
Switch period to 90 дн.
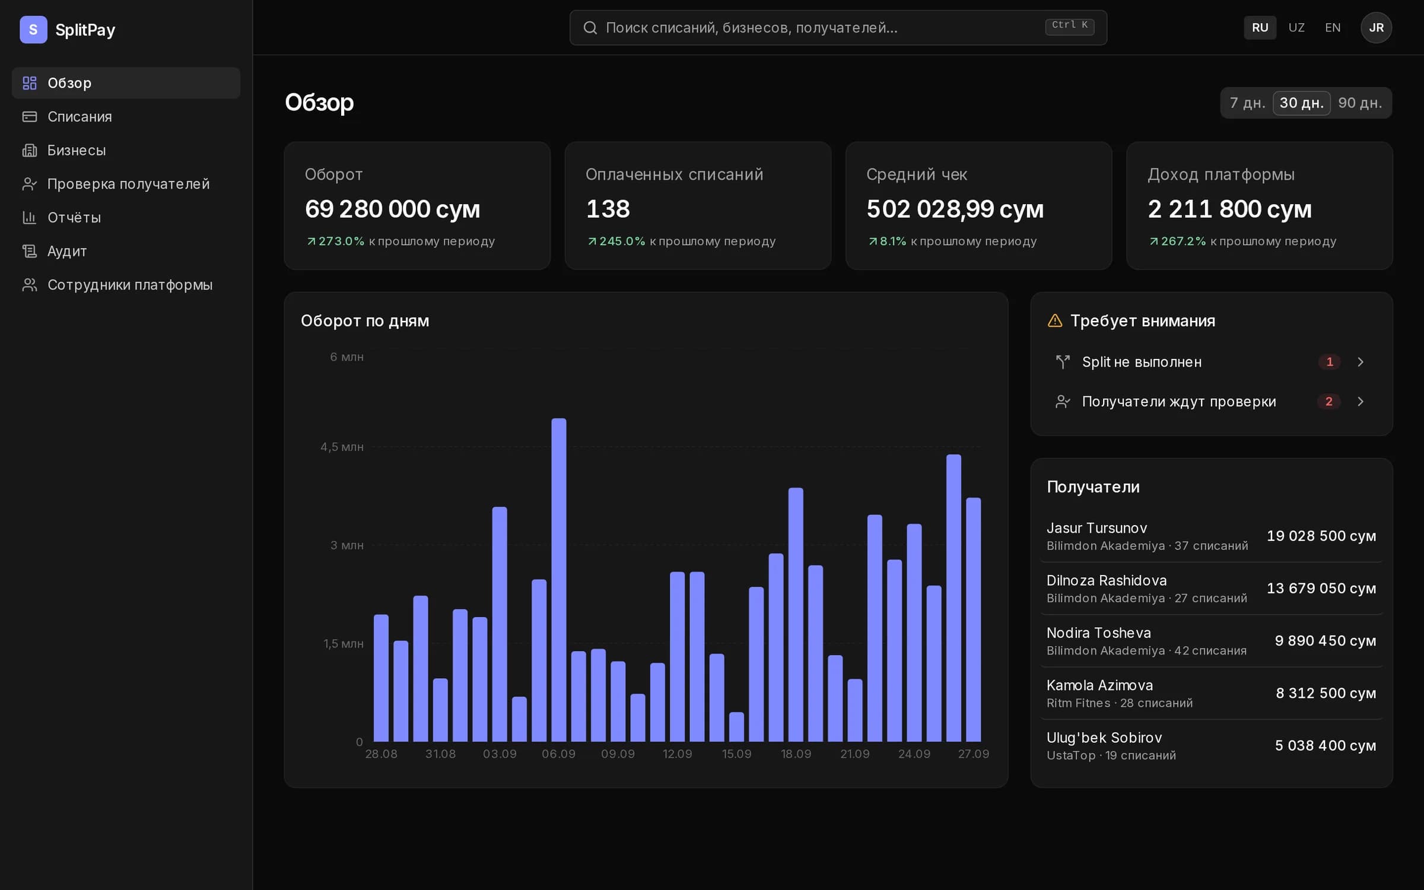pyautogui.click(x=1360, y=103)
